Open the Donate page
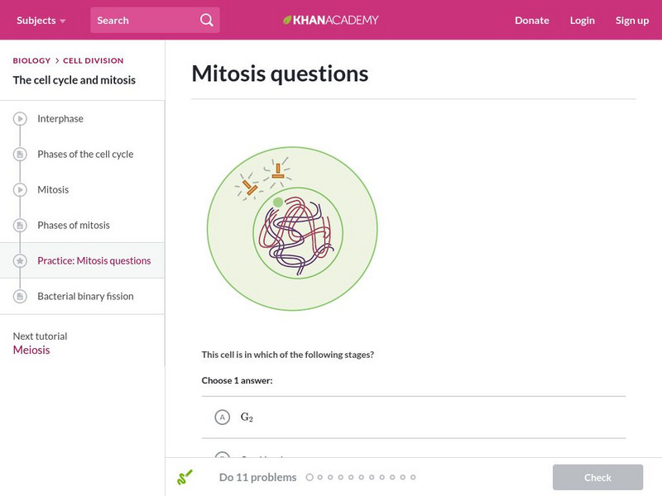Viewport: 662px width, 496px height. pos(531,20)
